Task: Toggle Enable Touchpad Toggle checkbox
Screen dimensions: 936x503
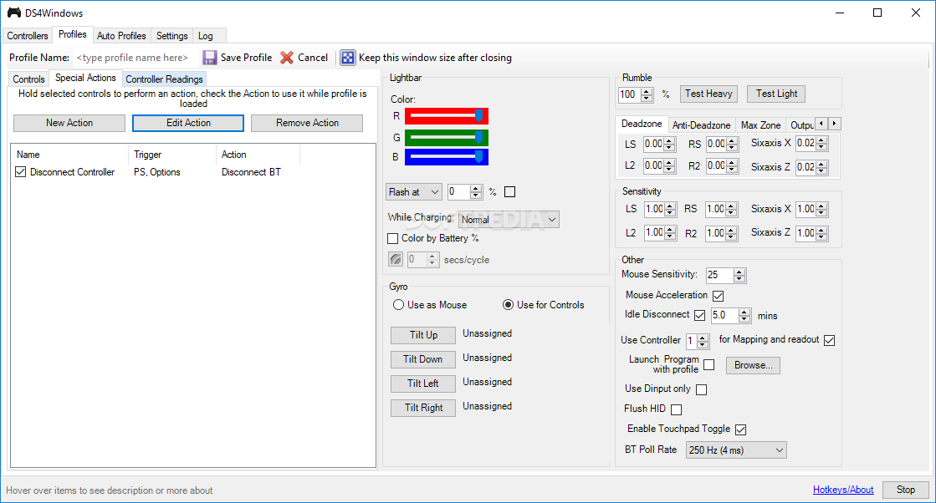Action: pyautogui.click(x=741, y=429)
